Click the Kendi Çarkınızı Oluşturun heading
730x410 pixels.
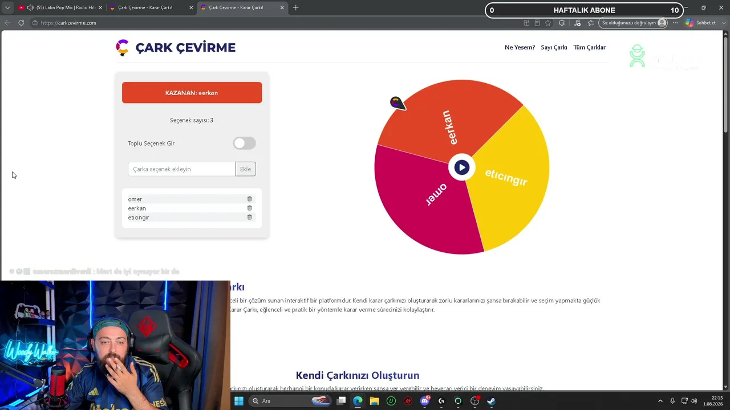click(358, 375)
